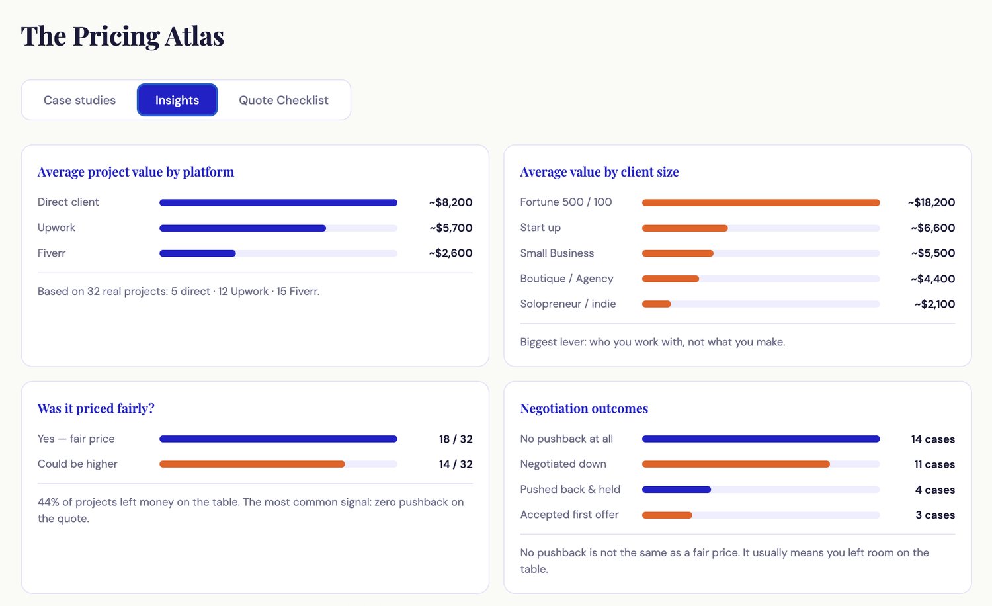The image size is (992, 606).
Task: Click the Solopreneur / indie bar
Action: coord(761,304)
